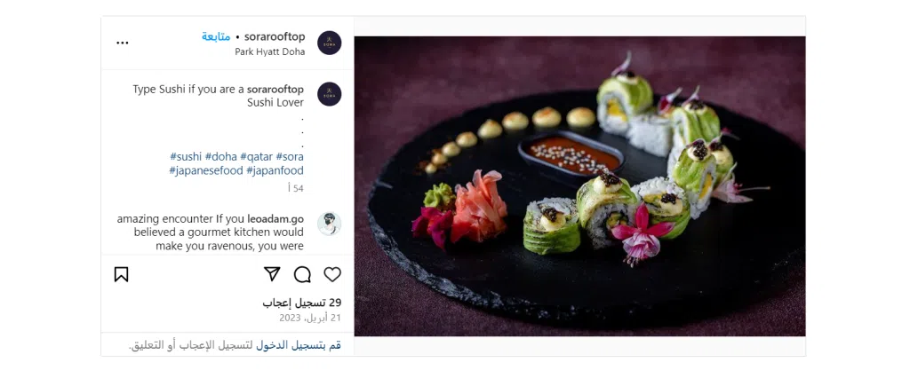Open Park Hyatt Doha location
The width and height of the screenshot is (910, 386).
pyautogui.click(x=270, y=51)
